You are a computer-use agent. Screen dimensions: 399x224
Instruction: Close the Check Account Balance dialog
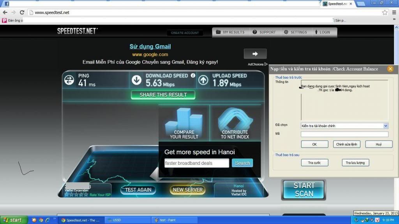pyautogui.click(x=390, y=69)
